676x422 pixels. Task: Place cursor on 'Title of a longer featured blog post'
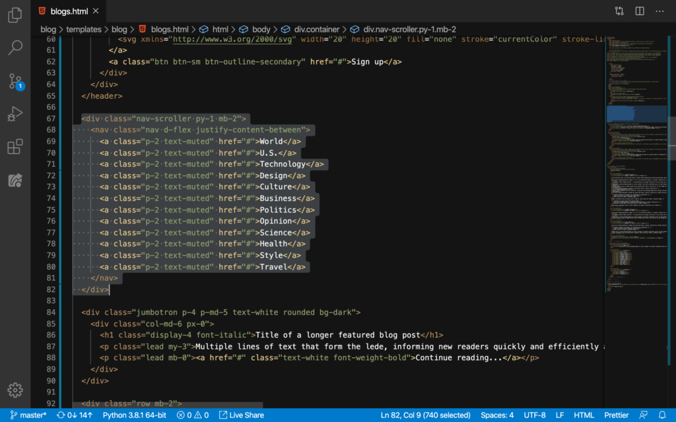(337, 335)
